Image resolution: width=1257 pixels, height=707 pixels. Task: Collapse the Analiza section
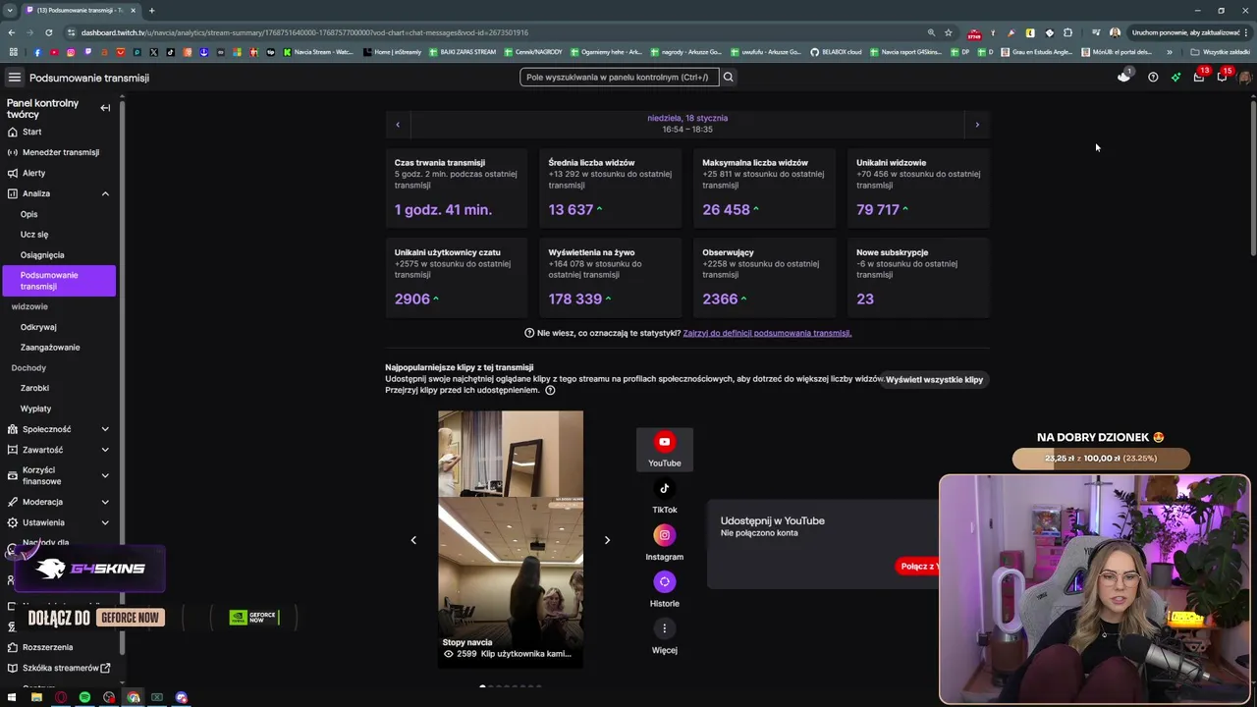coord(105,193)
